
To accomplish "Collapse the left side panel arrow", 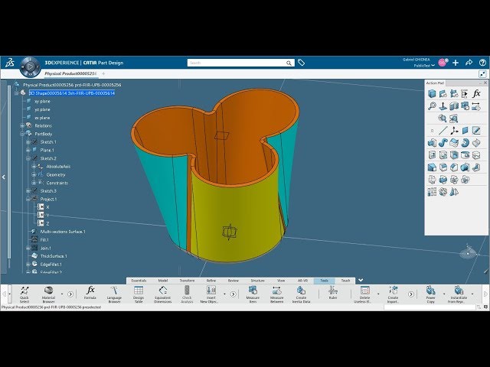I will pyautogui.click(x=3, y=177).
